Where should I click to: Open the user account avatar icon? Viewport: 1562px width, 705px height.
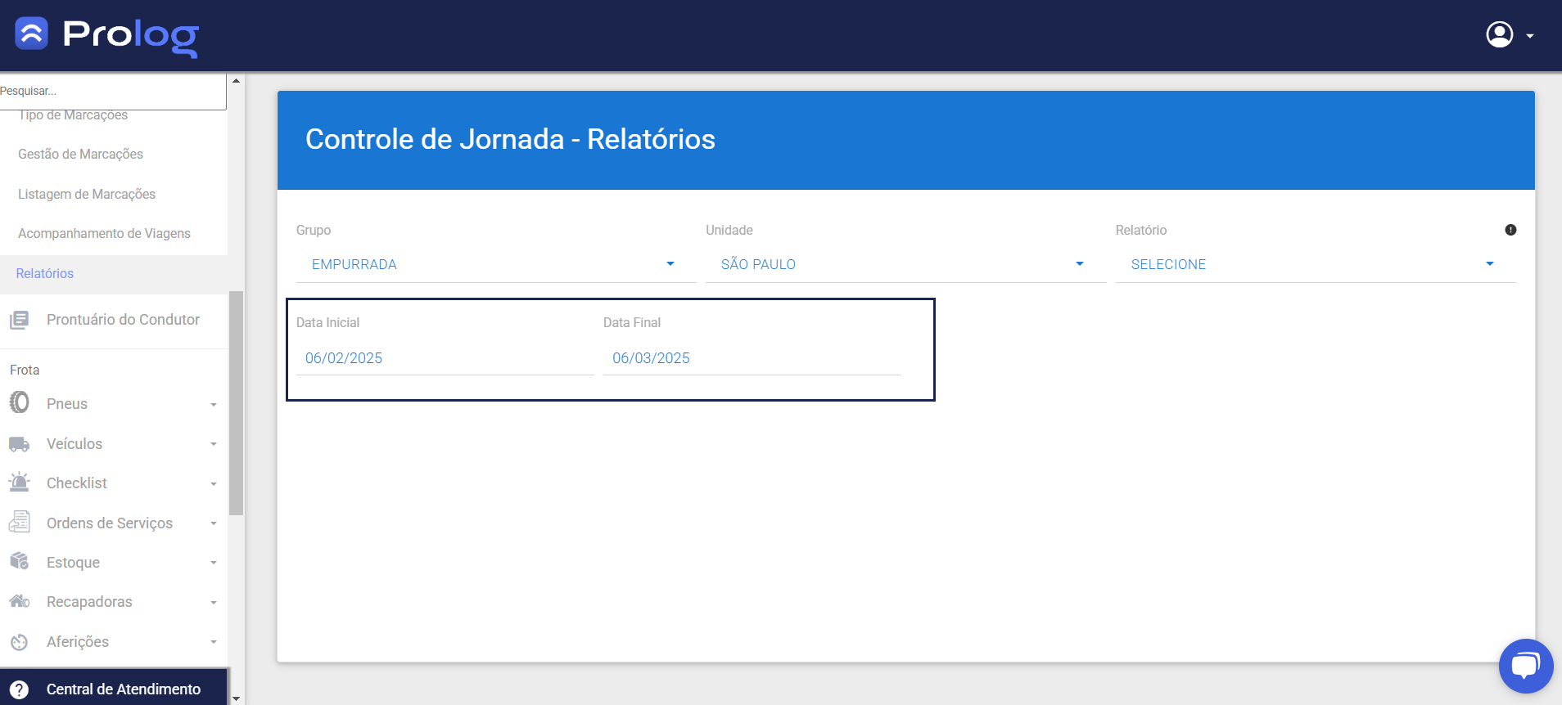click(1499, 34)
